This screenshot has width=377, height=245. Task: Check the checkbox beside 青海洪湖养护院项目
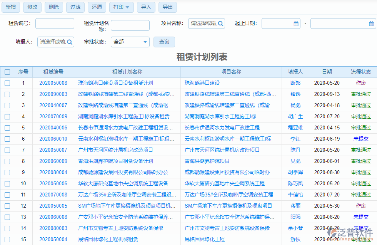(x=7, y=161)
